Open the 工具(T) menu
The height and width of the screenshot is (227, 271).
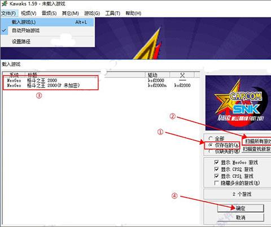point(112,13)
